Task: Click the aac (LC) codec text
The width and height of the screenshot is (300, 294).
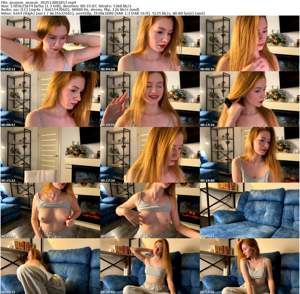Action: tap(20, 10)
